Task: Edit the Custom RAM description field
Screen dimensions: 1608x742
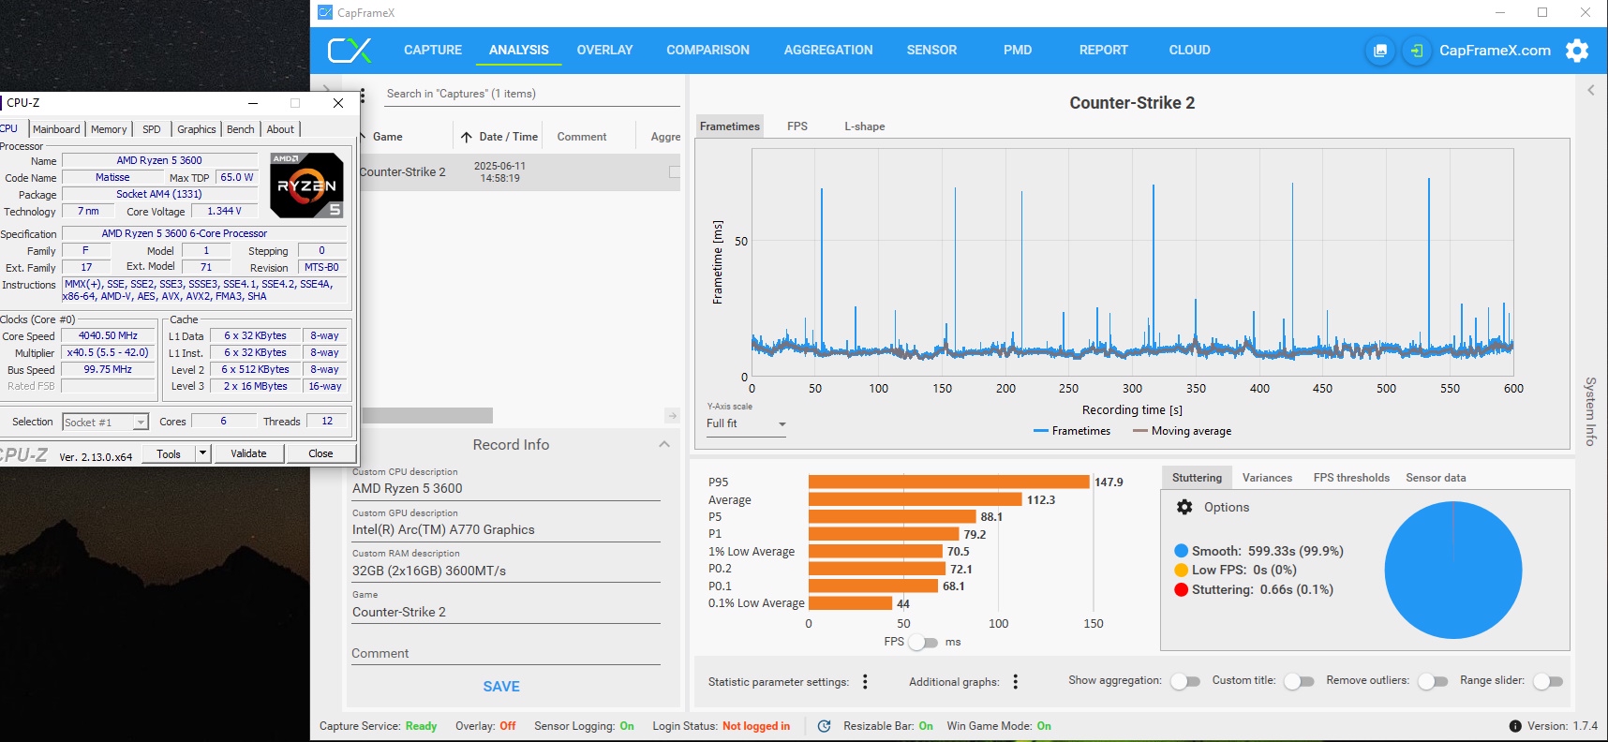Action: pos(506,571)
